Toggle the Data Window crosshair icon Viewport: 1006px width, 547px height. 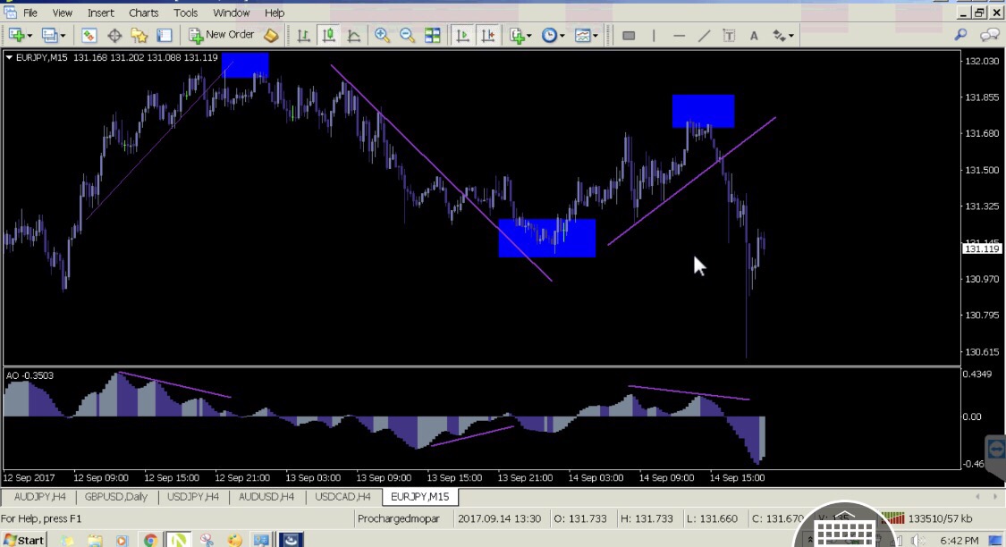coord(114,35)
